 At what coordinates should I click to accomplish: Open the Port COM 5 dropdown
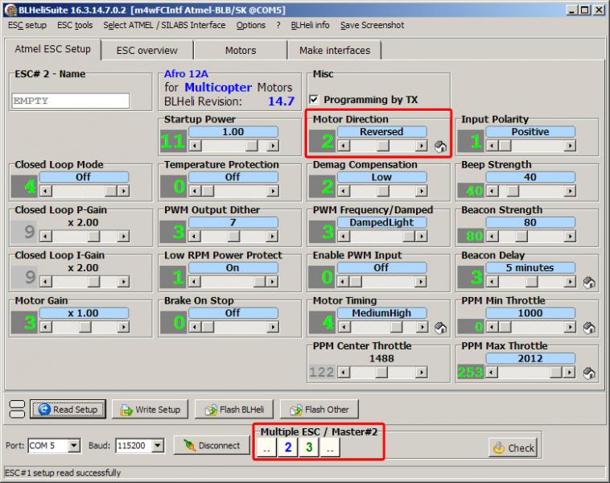74,445
